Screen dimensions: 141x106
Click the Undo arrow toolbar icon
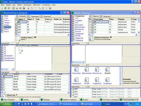(x=20, y=8)
